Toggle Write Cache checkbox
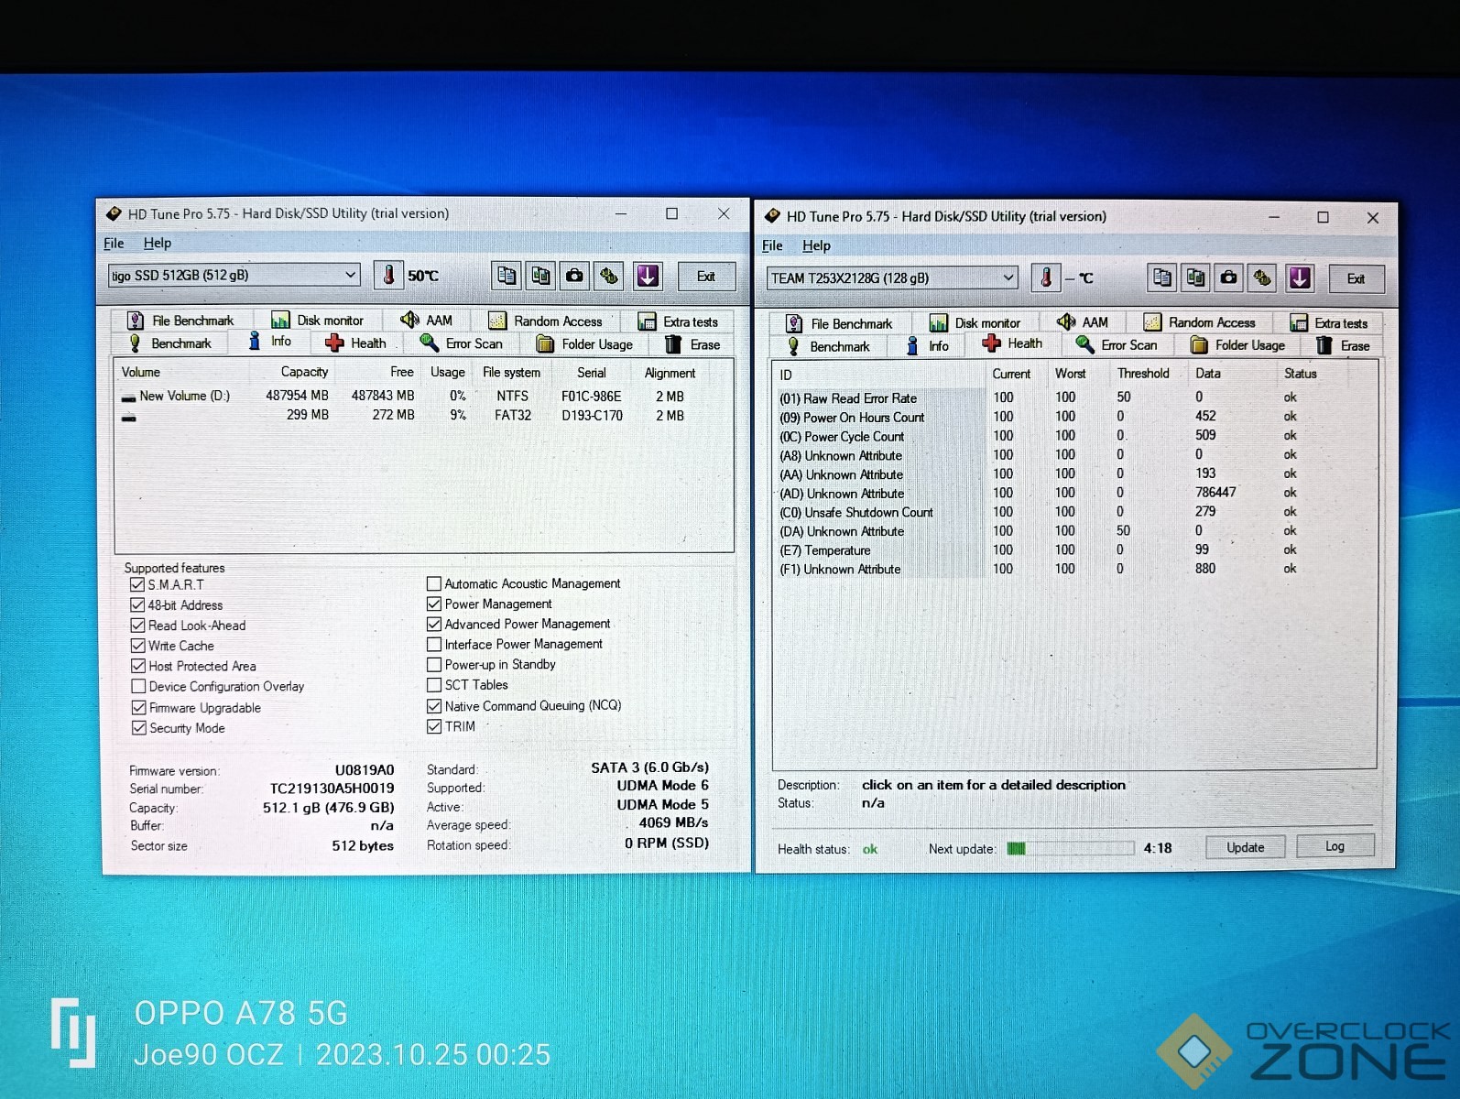 (x=137, y=645)
